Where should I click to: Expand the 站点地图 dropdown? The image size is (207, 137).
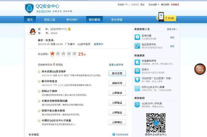tap(154, 5)
